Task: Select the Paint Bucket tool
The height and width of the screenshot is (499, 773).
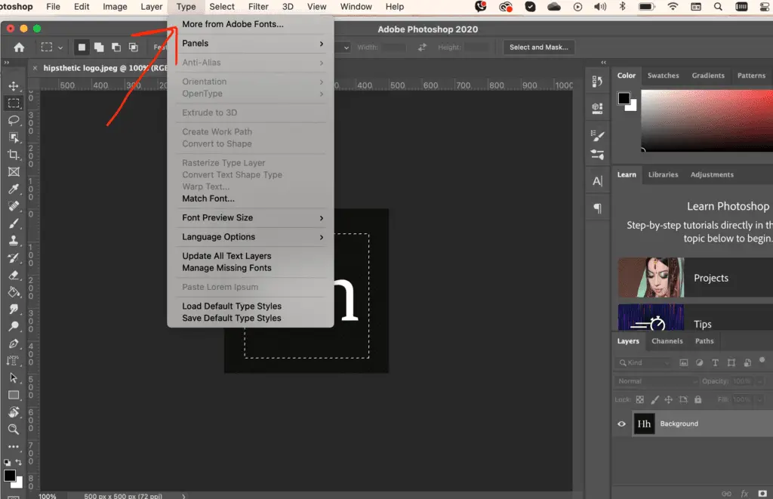Action: tap(14, 292)
